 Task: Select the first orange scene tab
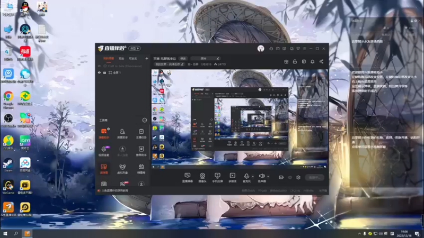pos(109,59)
